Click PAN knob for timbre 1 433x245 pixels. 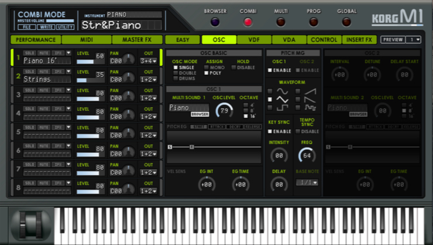[129, 60]
